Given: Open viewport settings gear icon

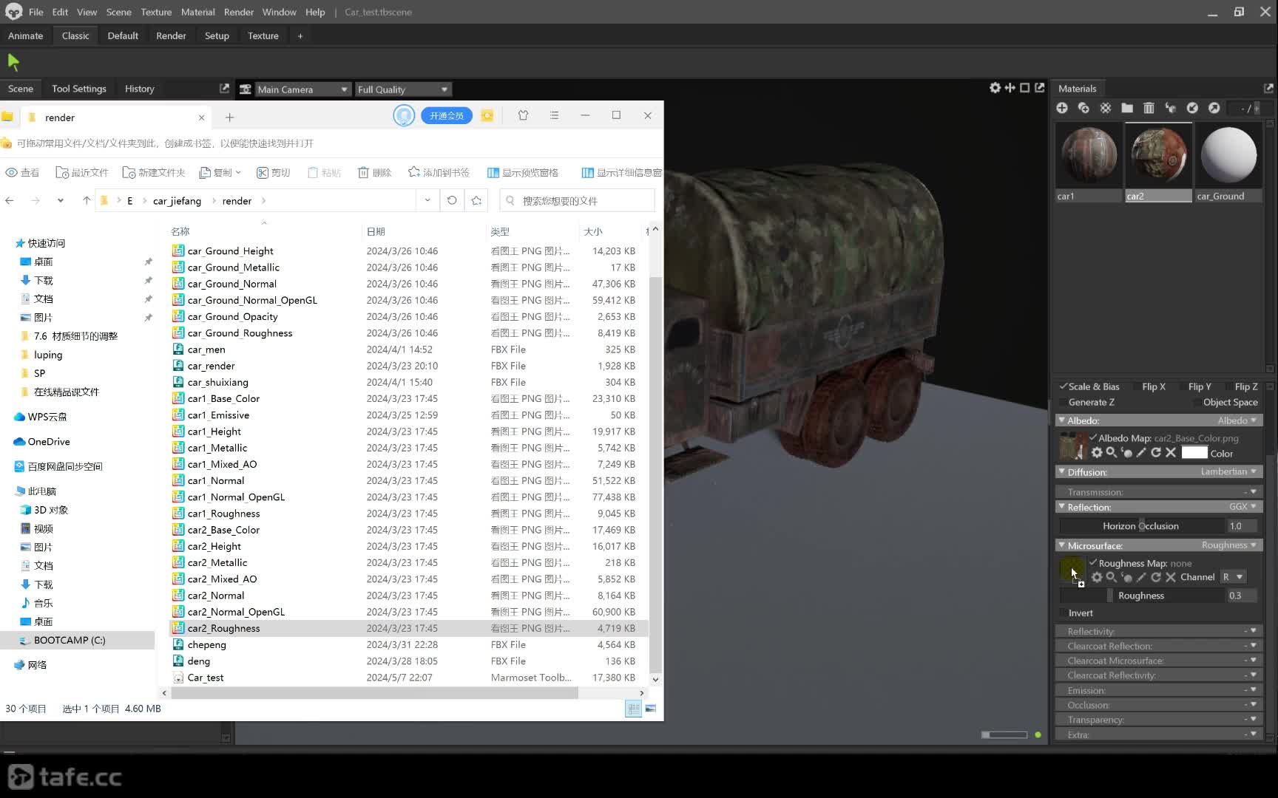Looking at the screenshot, I should [995, 88].
